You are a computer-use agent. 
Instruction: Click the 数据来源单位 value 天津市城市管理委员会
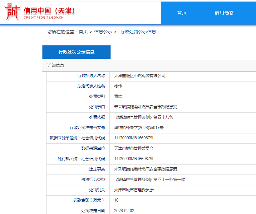[x=134, y=148]
